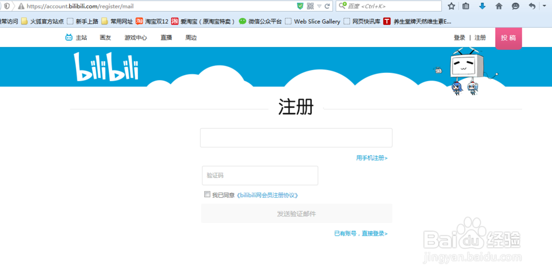The width and height of the screenshot is (552, 276).
Task: Expand the address bar history dropdown arrow
Action: point(319,6)
